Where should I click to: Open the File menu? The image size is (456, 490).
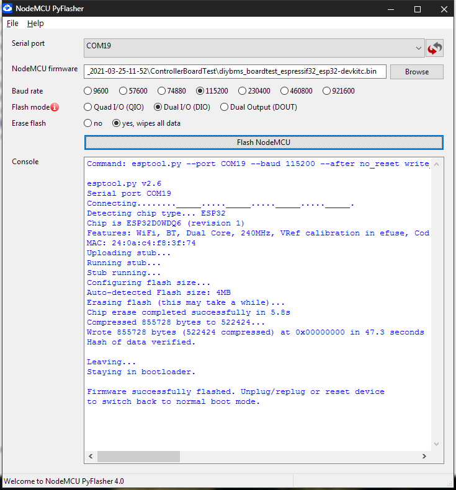(12, 24)
